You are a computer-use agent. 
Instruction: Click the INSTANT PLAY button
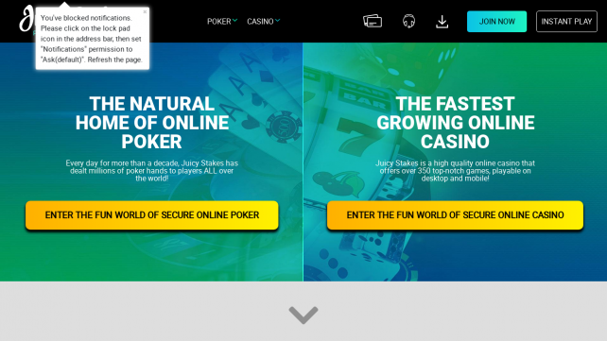[x=566, y=22]
